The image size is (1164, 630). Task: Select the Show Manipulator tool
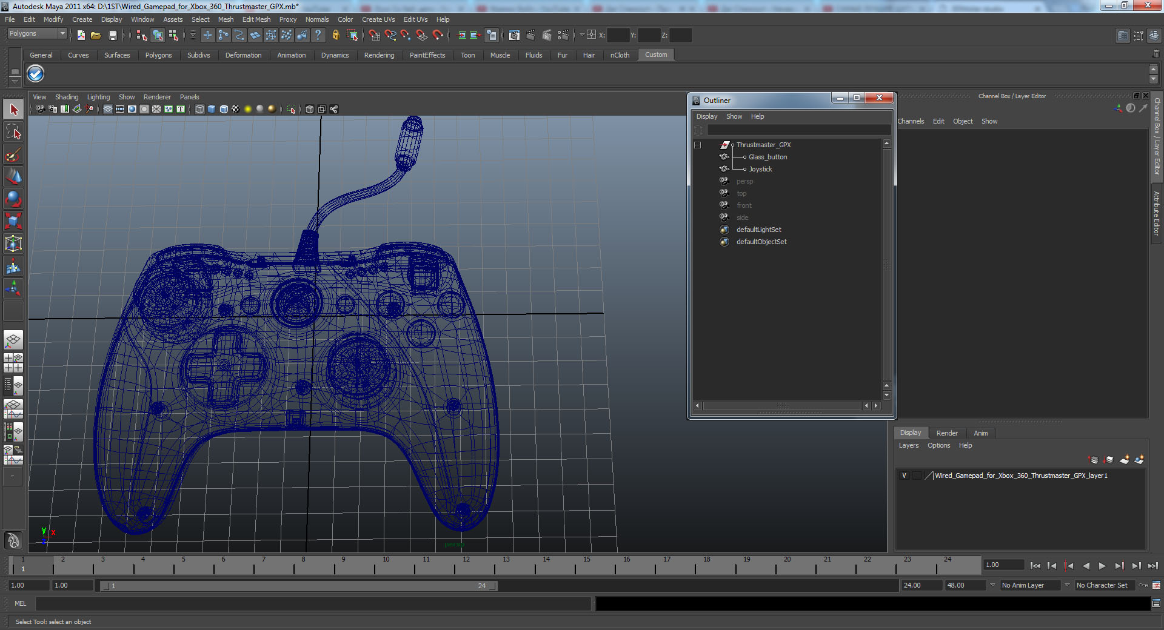(13, 288)
